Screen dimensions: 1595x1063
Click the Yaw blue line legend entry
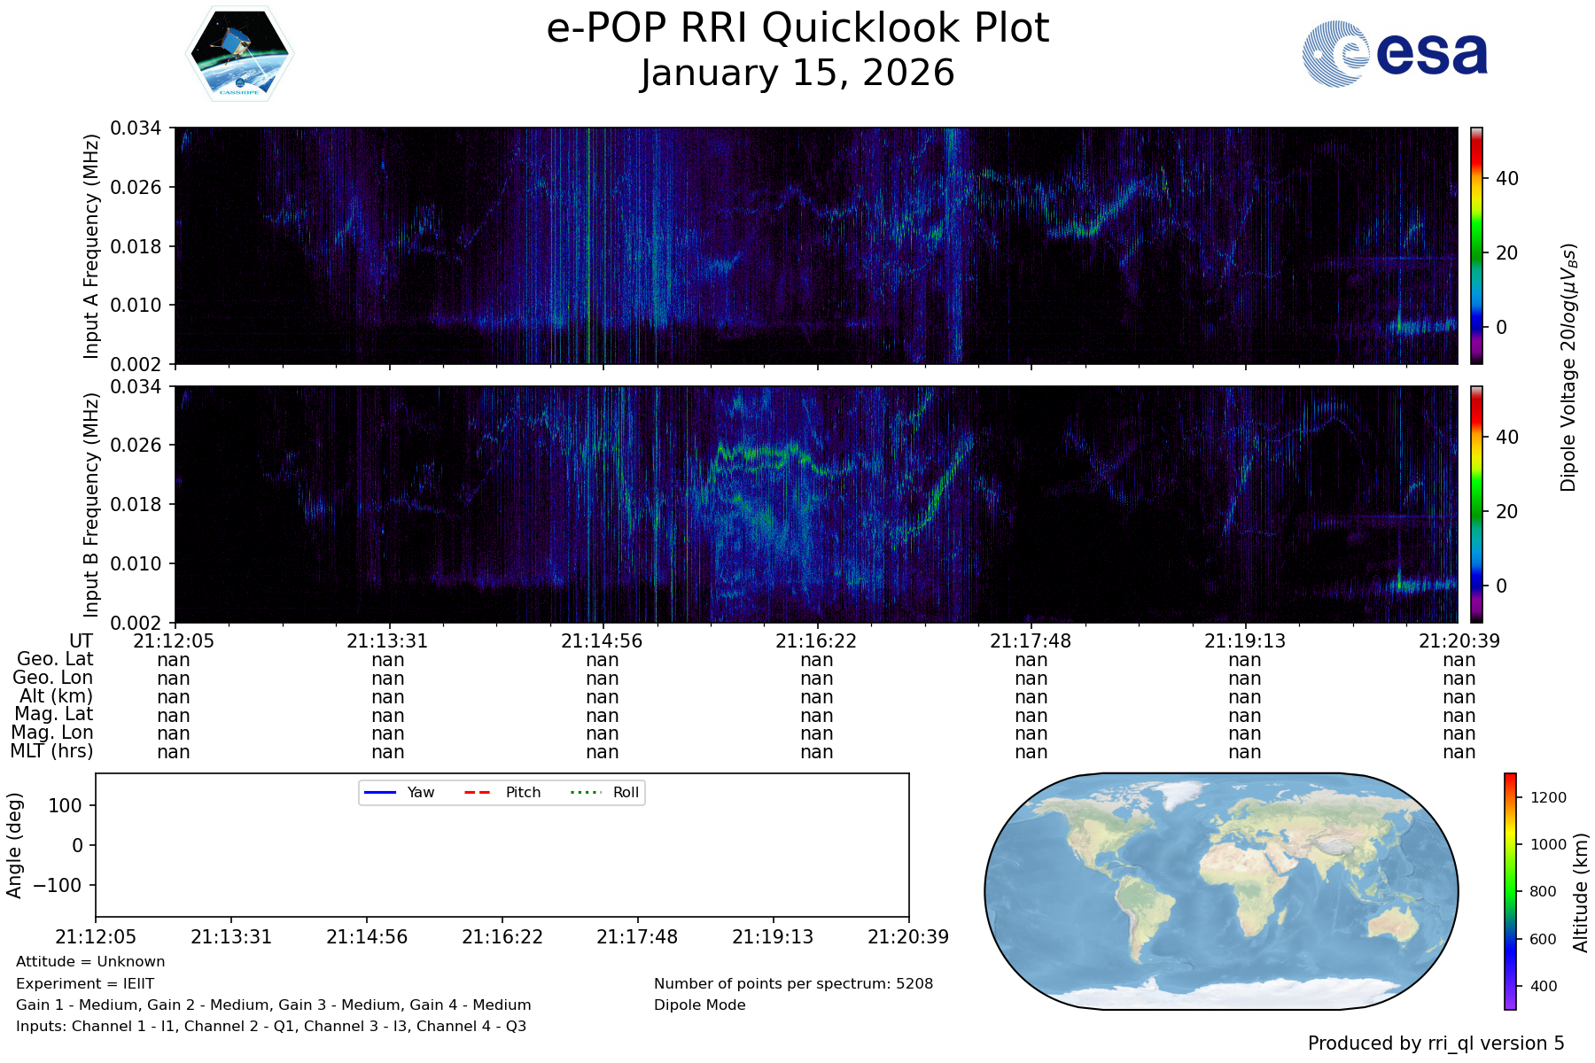point(399,792)
